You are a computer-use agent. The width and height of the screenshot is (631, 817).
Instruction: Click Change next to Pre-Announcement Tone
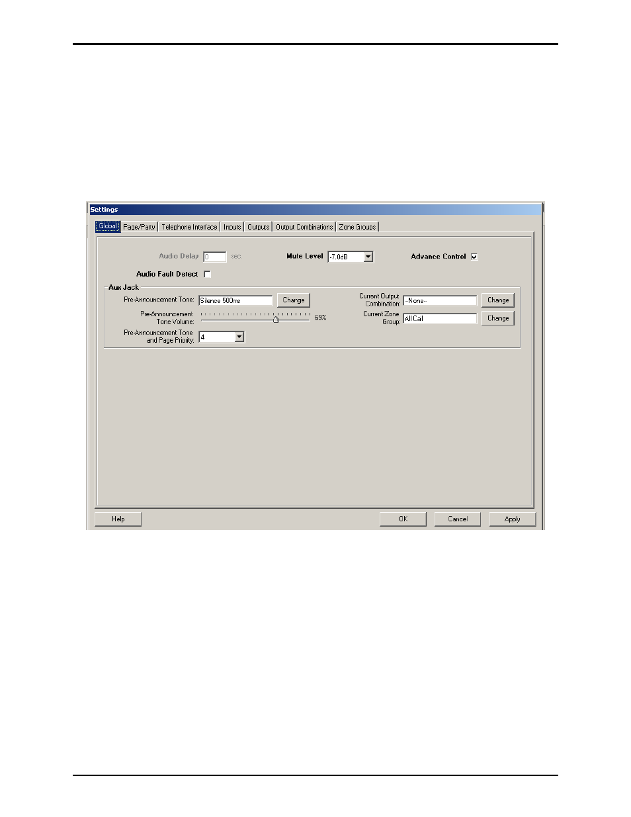click(293, 300)
